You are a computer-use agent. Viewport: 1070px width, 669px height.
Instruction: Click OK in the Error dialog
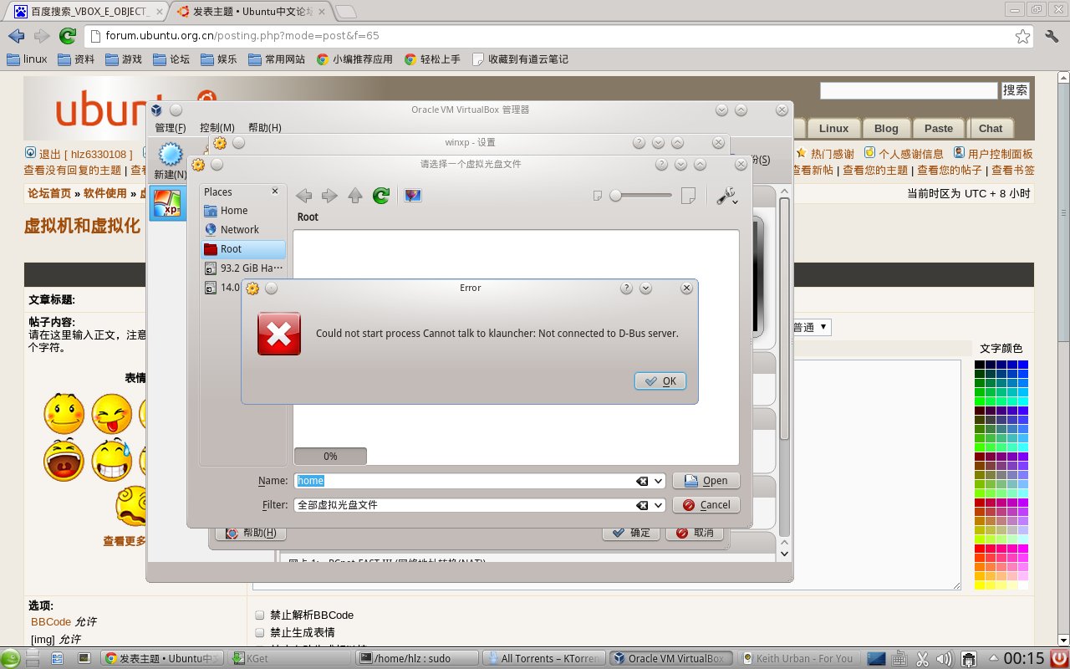[660, 381]
